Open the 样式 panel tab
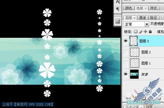 pyautogui.click(x=154, y=8)
